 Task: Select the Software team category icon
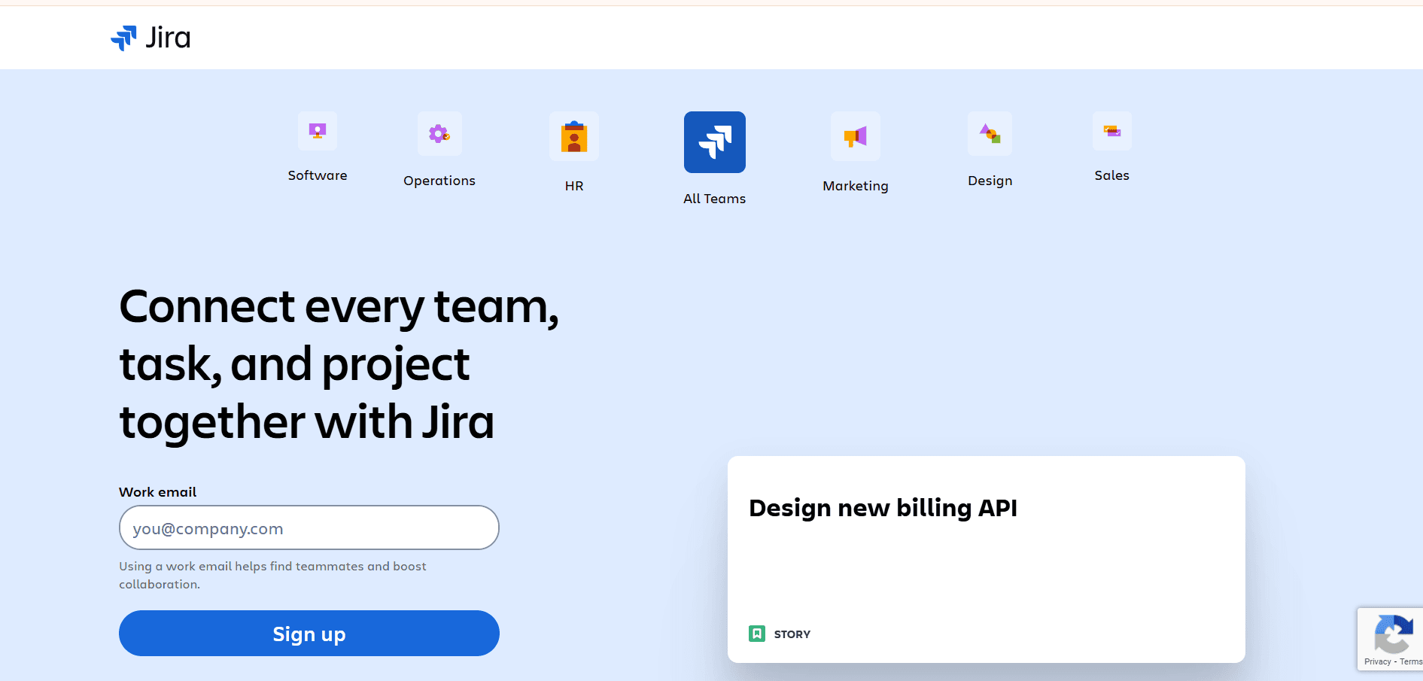click(x=317, y=132)
